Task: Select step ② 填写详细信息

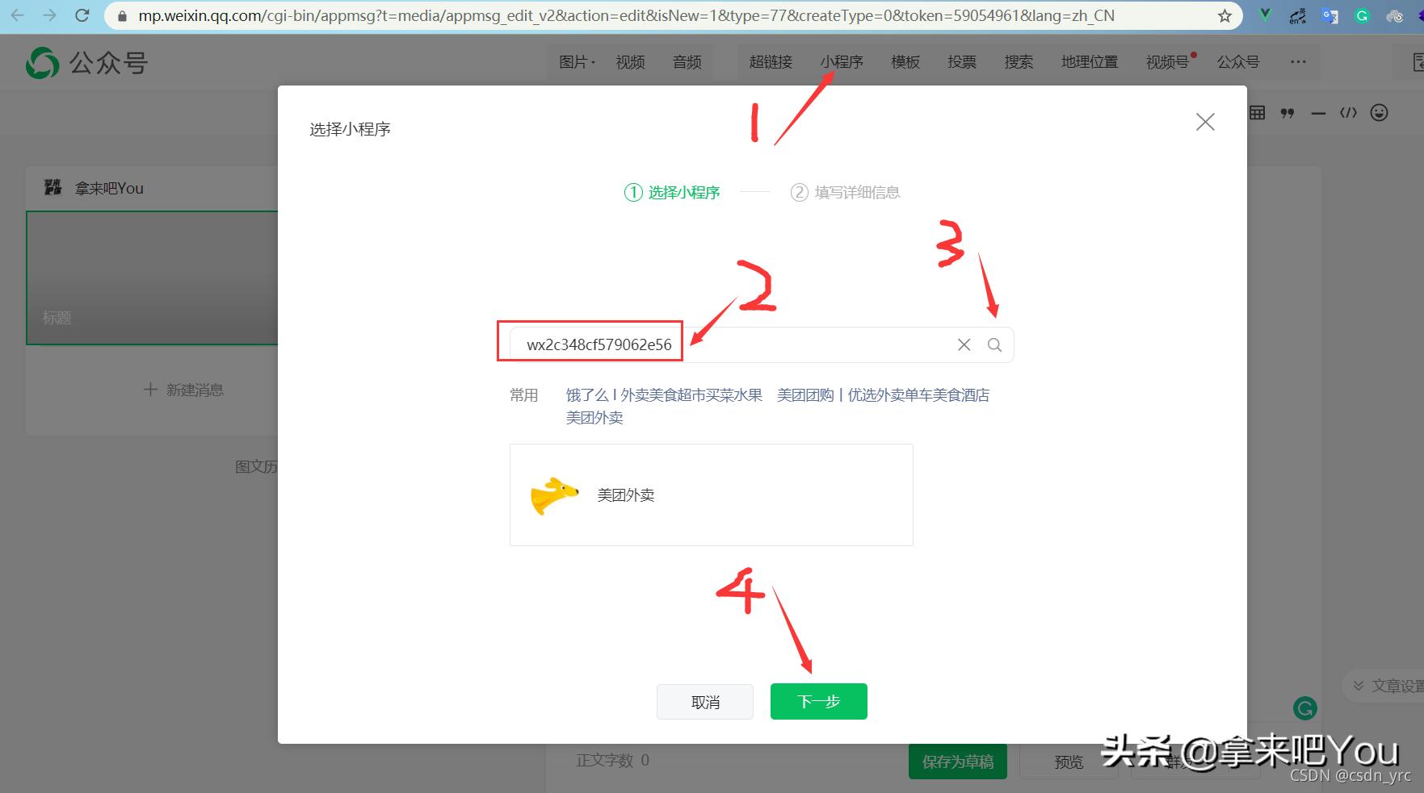Action: tap(845, 192)
